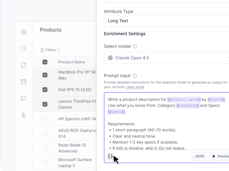229x171 pixels.
Task: Check the HP Spectre x360 14 row
Action: coord(45,119)
